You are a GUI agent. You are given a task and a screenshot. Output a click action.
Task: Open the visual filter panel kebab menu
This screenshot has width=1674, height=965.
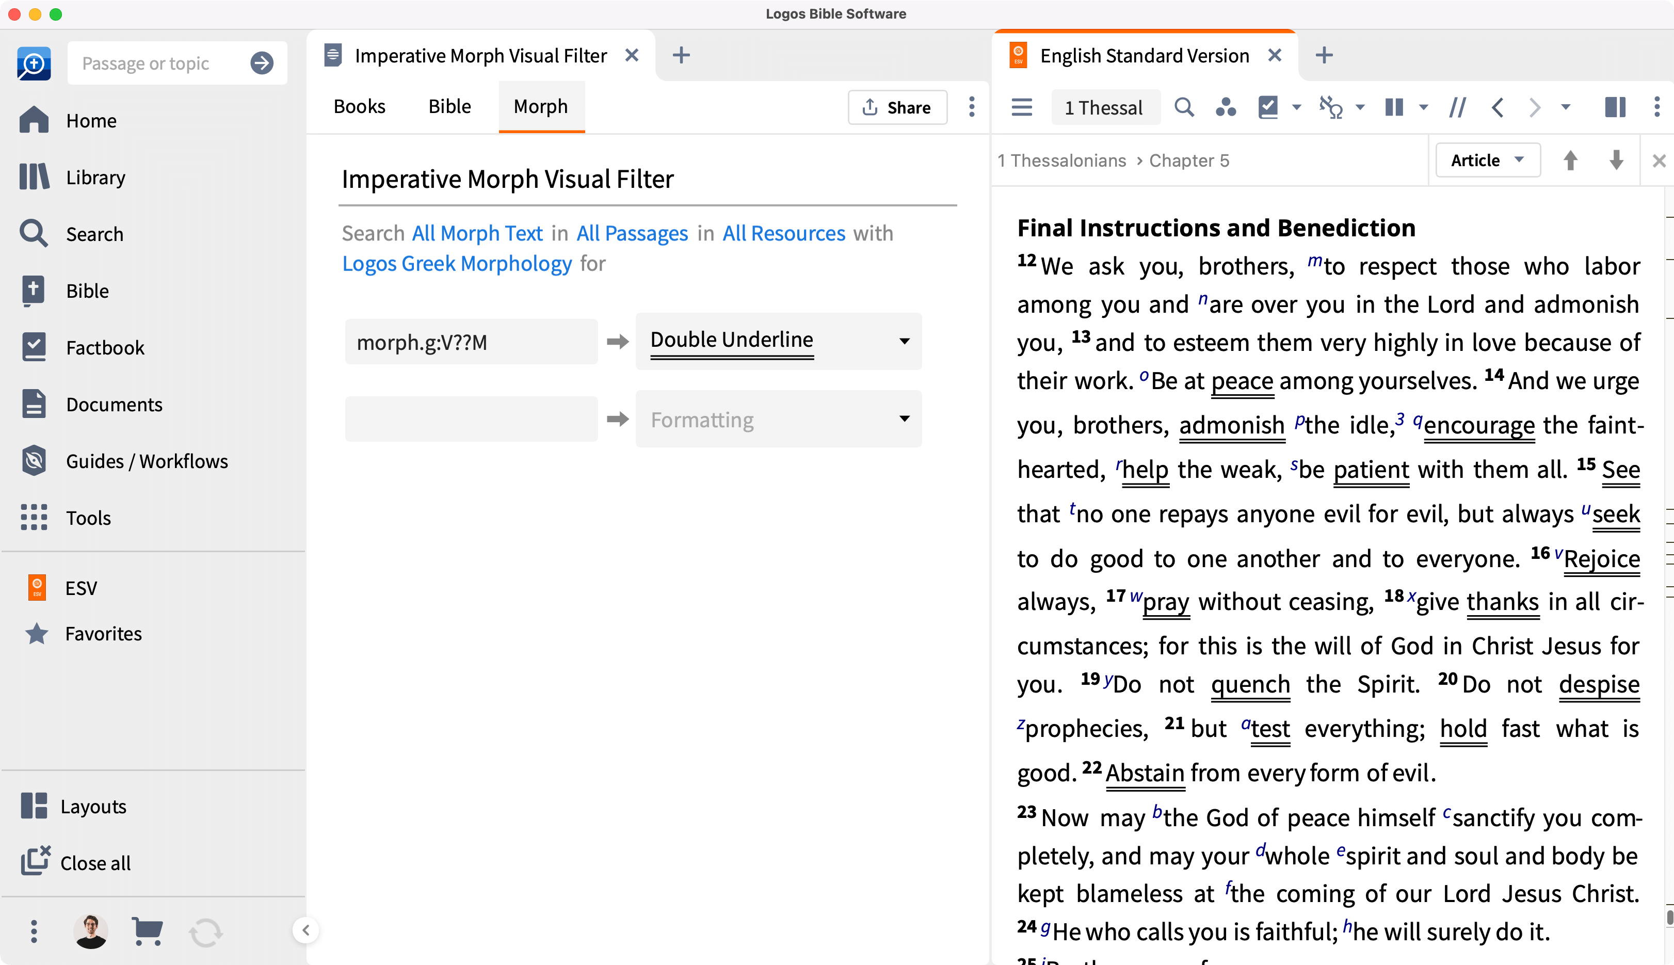972,107
